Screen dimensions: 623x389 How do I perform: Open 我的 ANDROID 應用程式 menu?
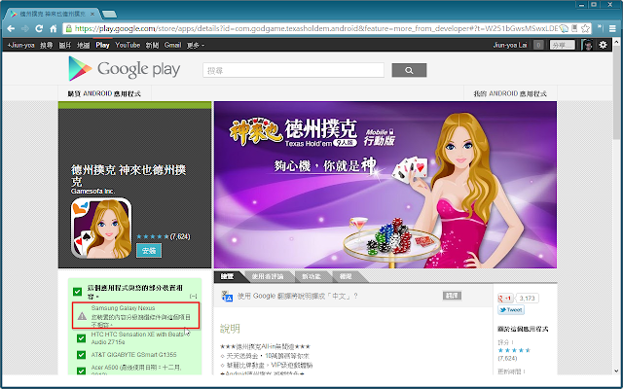click(x=510, y=93)
